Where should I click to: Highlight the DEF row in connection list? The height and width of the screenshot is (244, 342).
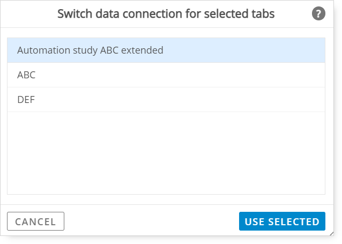pos(166,100)
